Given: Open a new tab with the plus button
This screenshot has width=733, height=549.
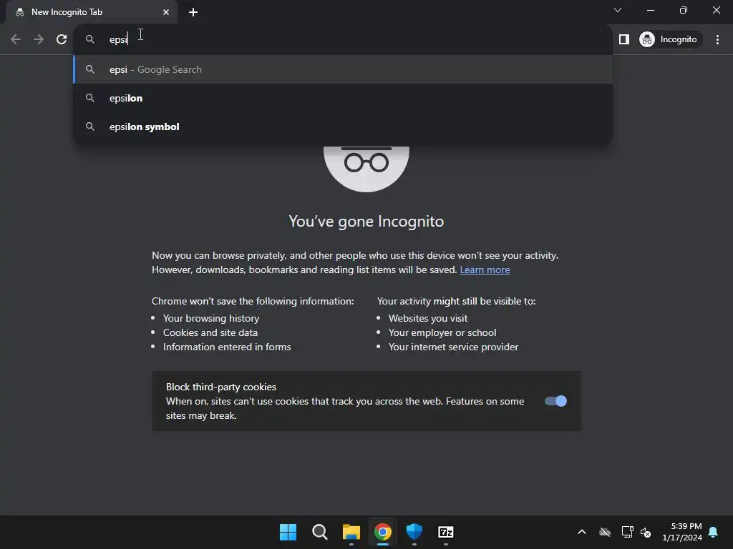Looking at the screenshot, I should (193, 12).
